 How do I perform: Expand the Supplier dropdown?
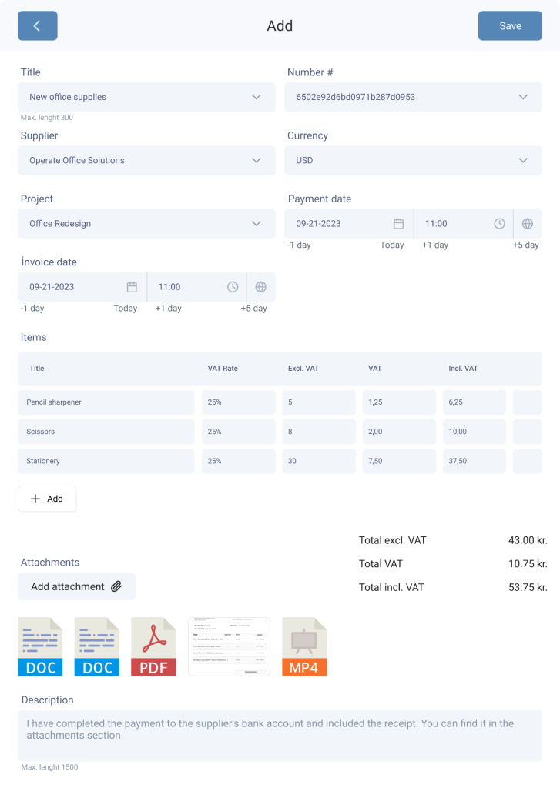[x=257, y=161]
